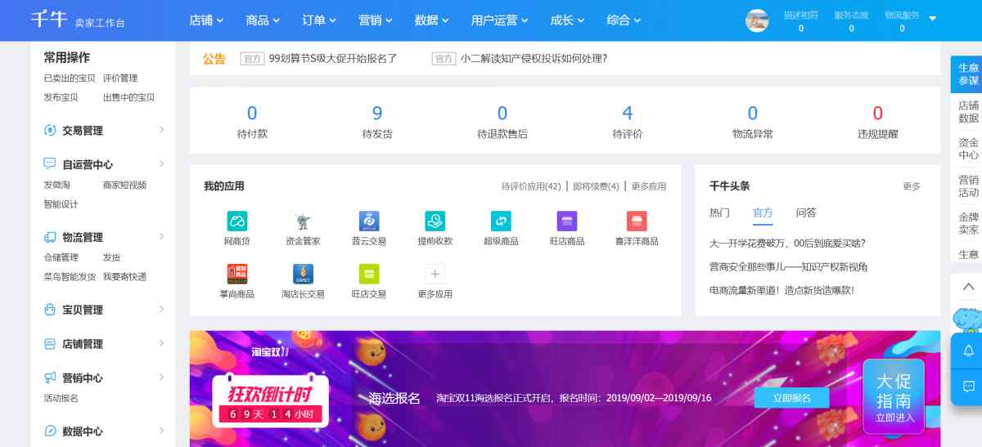982x447 pixels.
Task: Click the notification bell icon
Action: coord(969,351)
